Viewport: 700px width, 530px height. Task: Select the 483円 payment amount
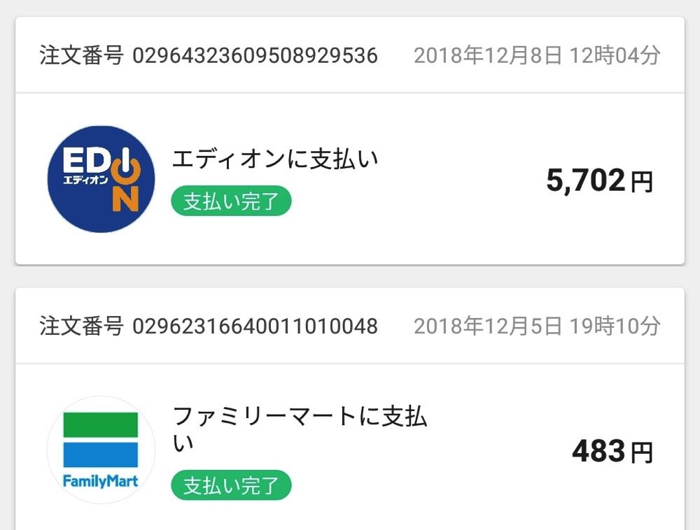[612, 451]
